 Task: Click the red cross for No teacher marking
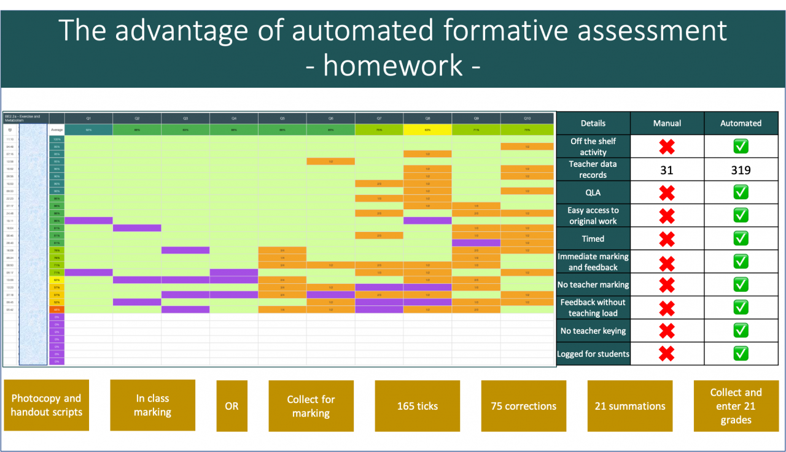(x=667, y=285)
